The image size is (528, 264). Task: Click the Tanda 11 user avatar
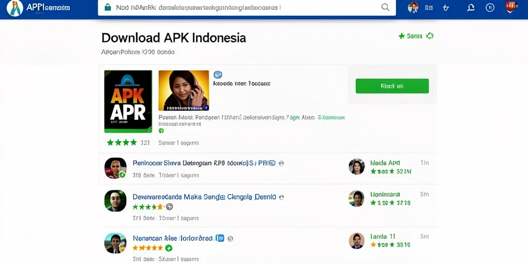click(x=356, y=240)
